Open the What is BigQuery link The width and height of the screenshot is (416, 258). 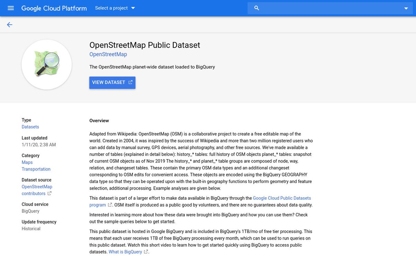pos(125,252)
